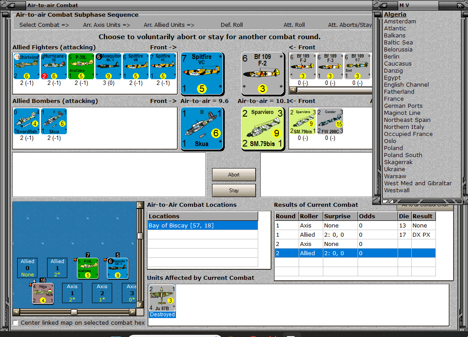This screenshot has width=468, height=337.
Task: Click the large front Bf 109 F-2 counter
Action: [262, 73]
